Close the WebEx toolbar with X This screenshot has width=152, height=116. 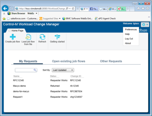click(4, 13)
